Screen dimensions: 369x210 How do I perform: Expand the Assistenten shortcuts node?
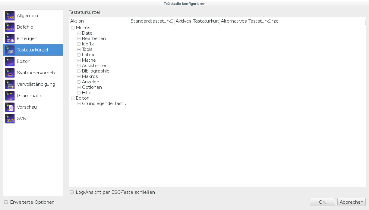[x=79, y=66]
